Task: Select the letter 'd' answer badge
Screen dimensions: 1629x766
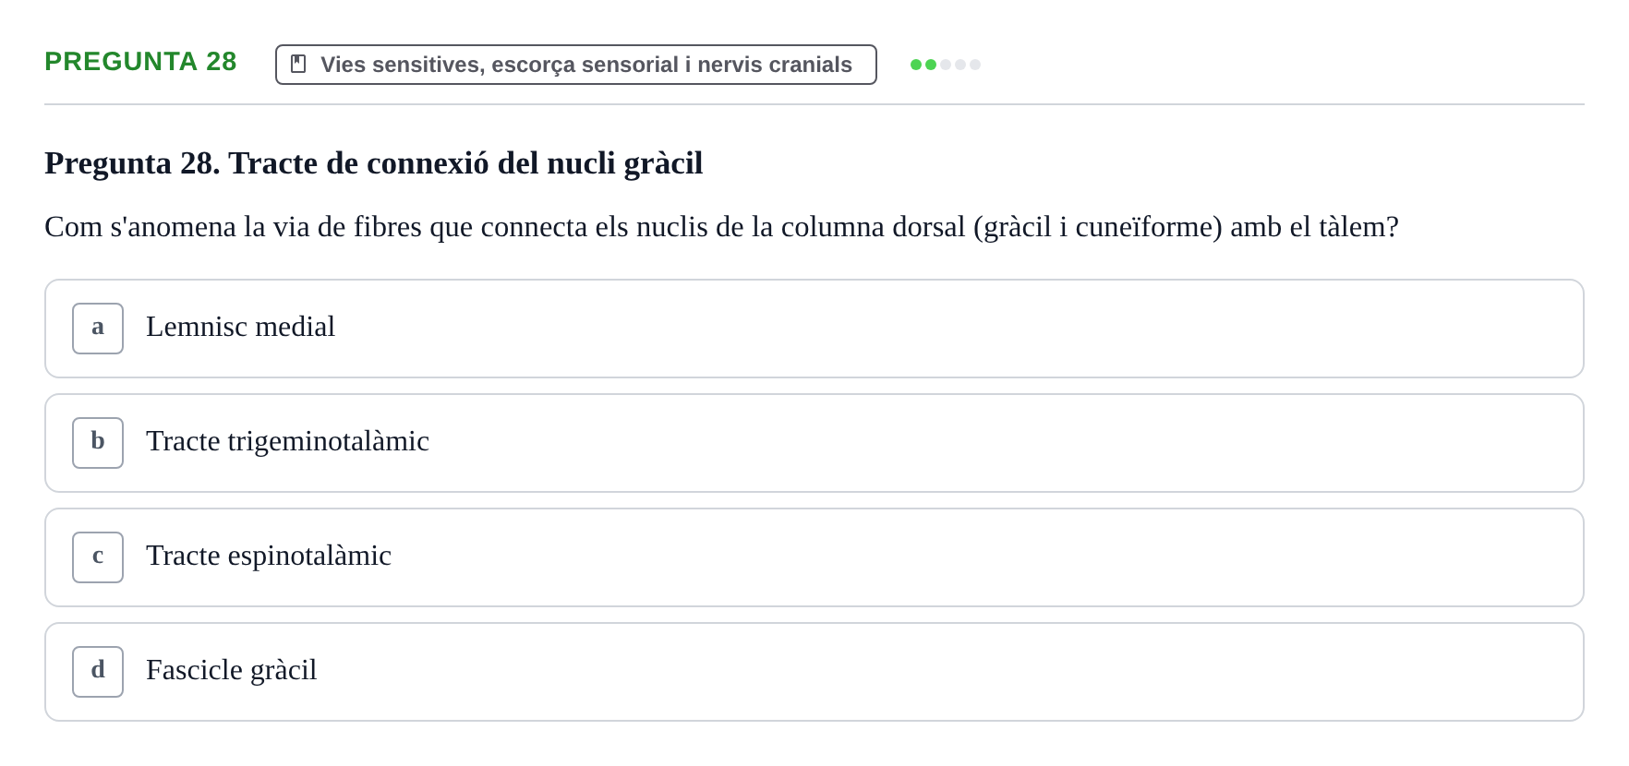Action: click(x=98, y=672)
